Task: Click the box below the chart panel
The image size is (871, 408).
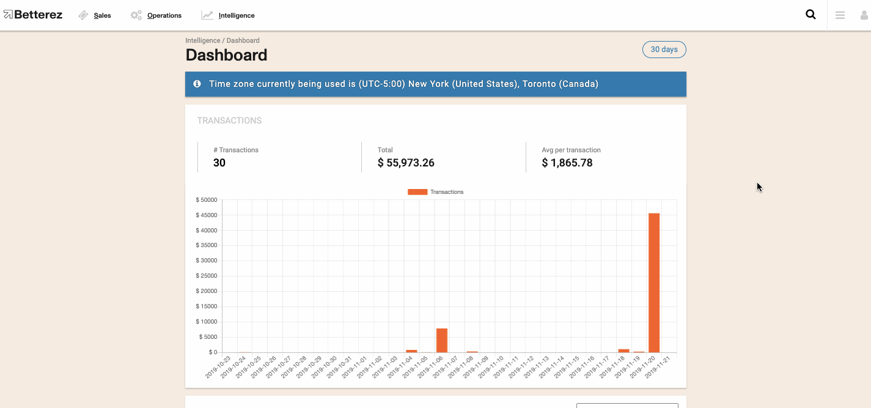Action: click(x=627, y=406)
